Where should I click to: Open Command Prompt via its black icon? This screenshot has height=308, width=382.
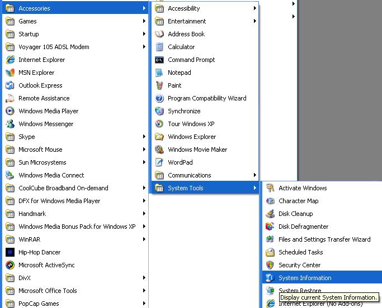click(159, 60)
